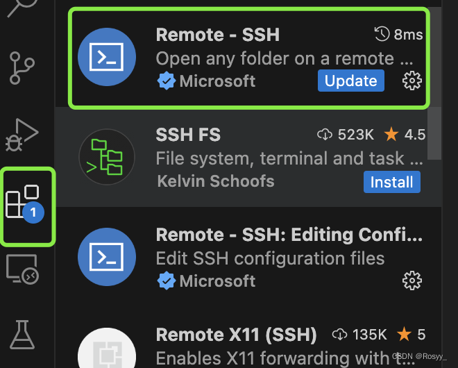Update the Remote - SSH extension
Viewport: 458px width, 368px height.
coord(351,81)
